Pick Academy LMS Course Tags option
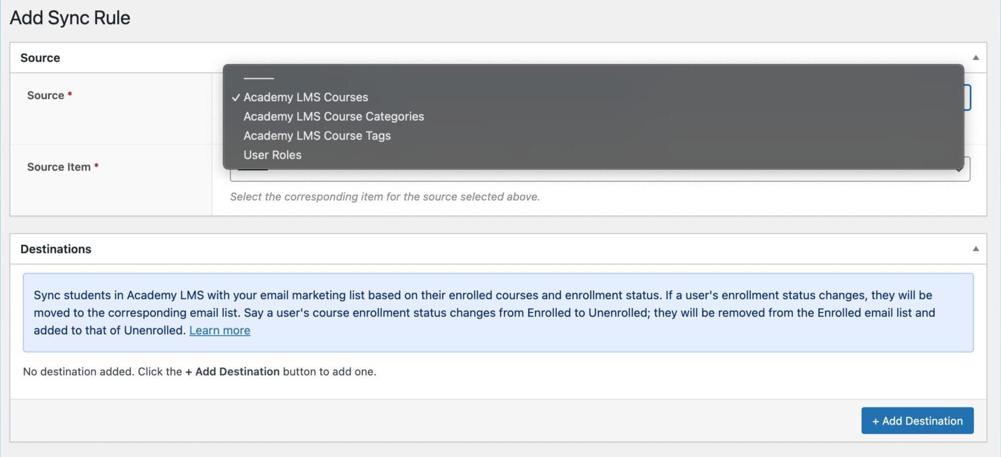The image size is (1001, 457). tap(593, 136)
